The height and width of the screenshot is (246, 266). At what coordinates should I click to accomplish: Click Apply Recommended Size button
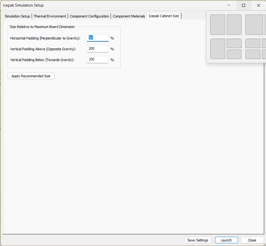(31, 76)
